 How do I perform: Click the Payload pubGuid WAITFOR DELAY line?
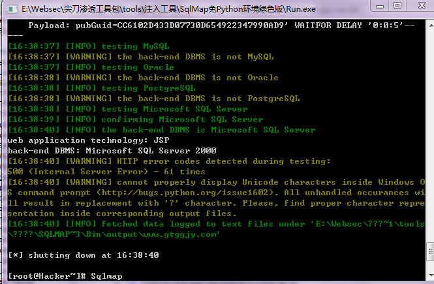221,25
